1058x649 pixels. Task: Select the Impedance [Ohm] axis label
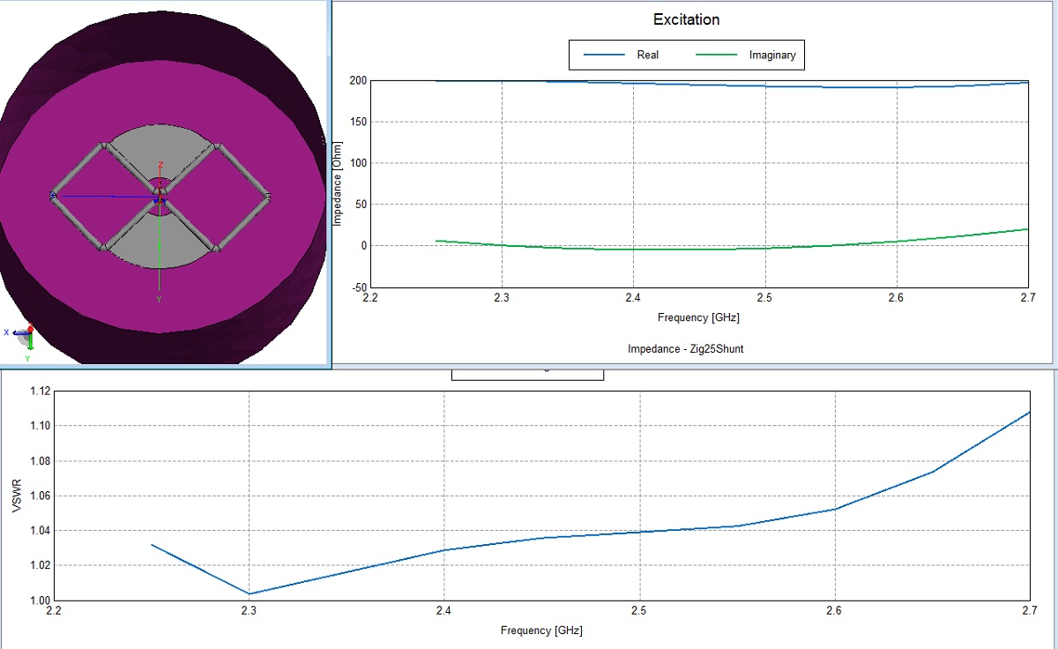point(338,182)
